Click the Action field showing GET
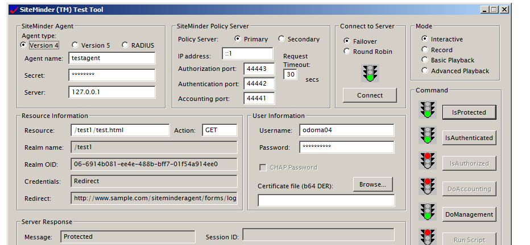This screenshot has height=245, width=530. pyautogui.click(x=220, y=130)
